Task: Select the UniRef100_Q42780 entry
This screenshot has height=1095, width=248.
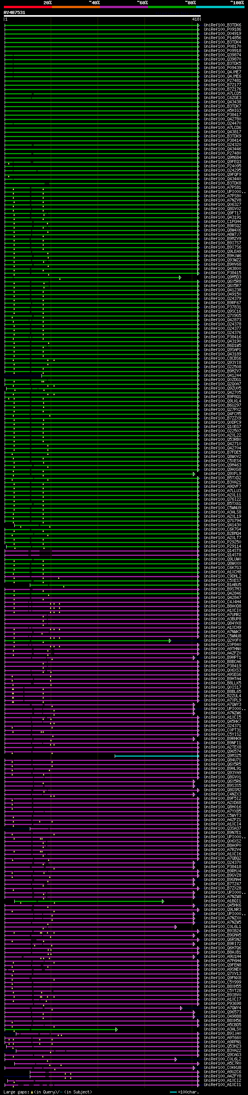Action: pos(222,119)
